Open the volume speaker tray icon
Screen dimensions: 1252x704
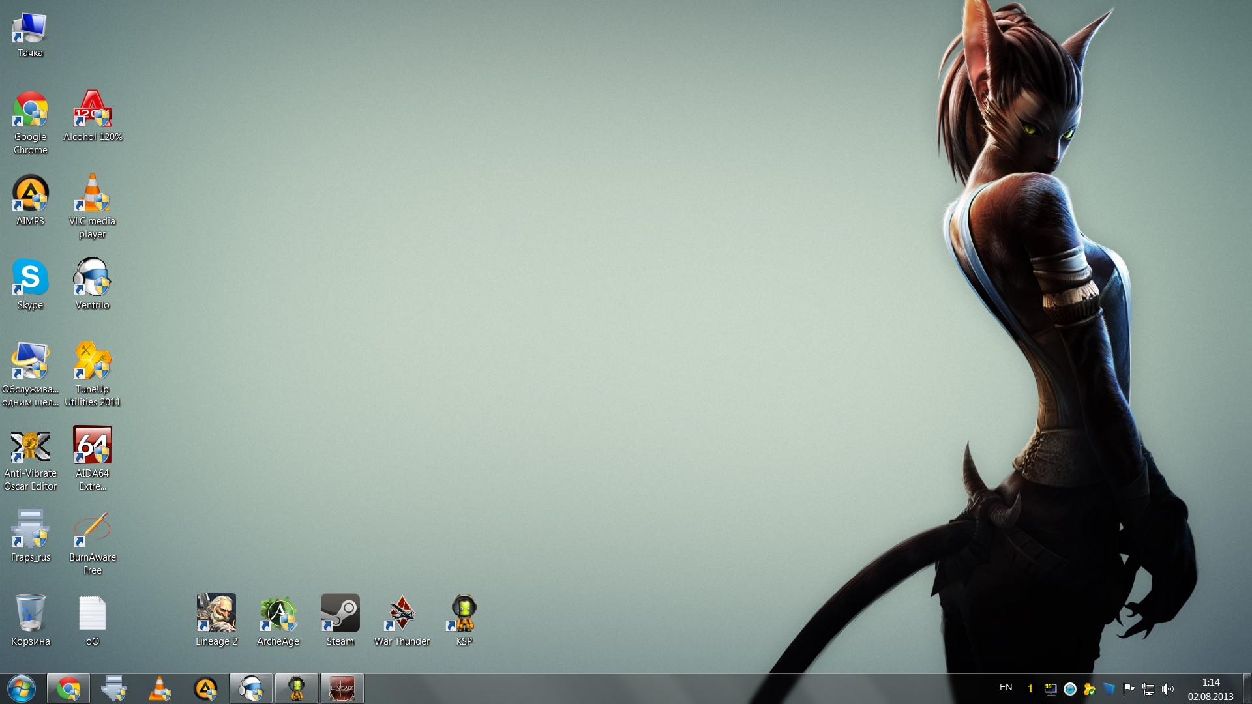click(1168, 689)
